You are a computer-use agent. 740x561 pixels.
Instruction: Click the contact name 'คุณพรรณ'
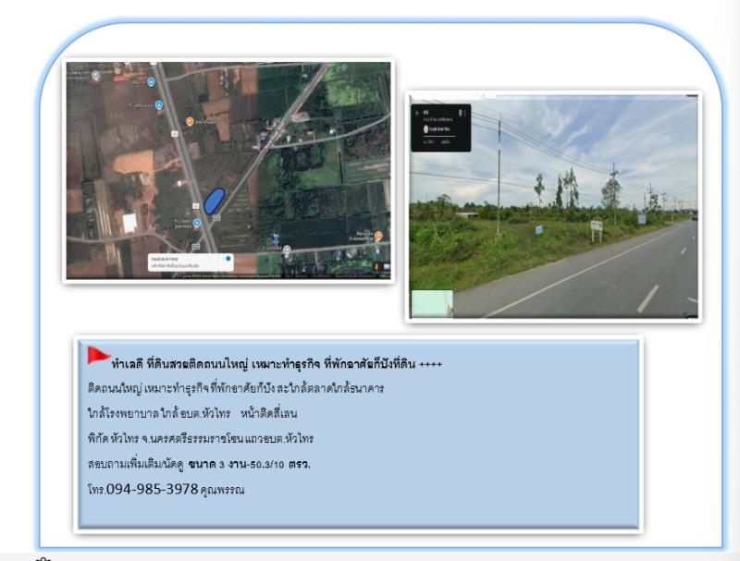pyautogui.click(x=222, y=490)
